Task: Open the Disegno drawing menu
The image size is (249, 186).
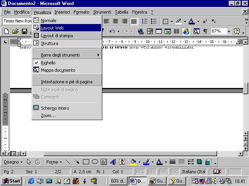Action: (13, 162)
